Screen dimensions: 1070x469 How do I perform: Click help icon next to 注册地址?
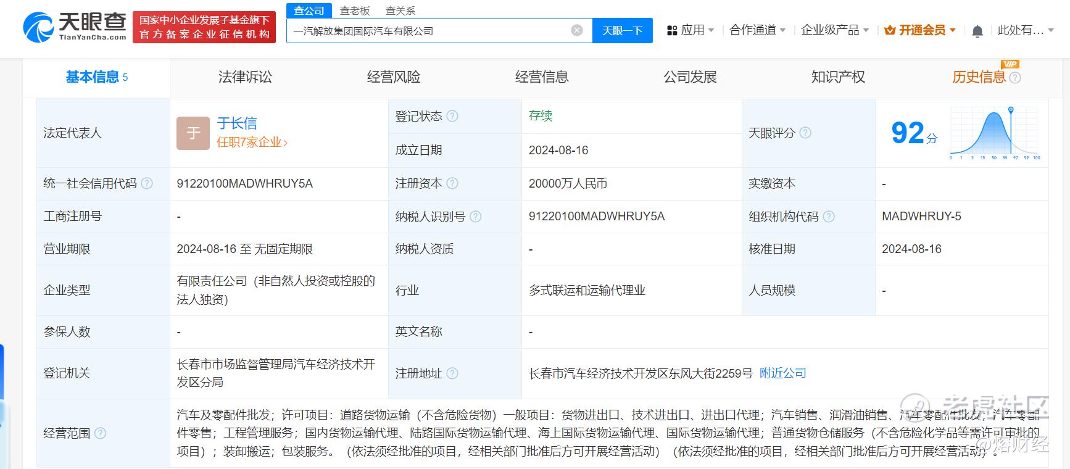click(452, 373)
